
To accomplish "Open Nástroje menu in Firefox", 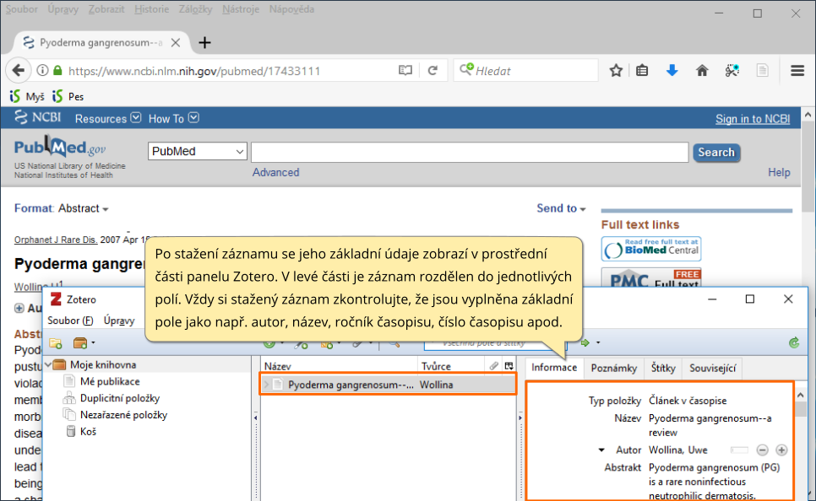I will click(x=241, y=9).
